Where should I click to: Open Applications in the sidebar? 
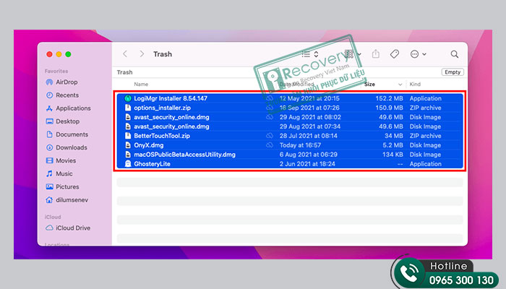tap(69, 108)
